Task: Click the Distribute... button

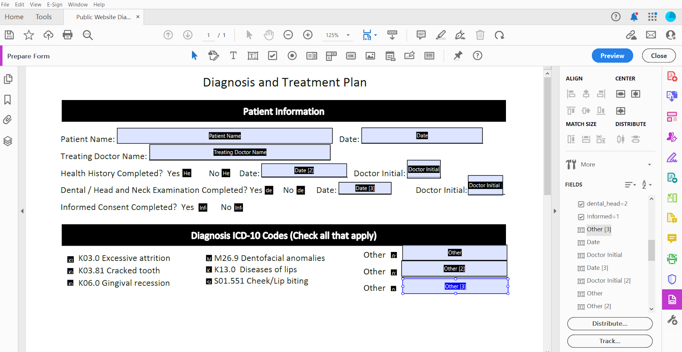Action: coord(610,323)
